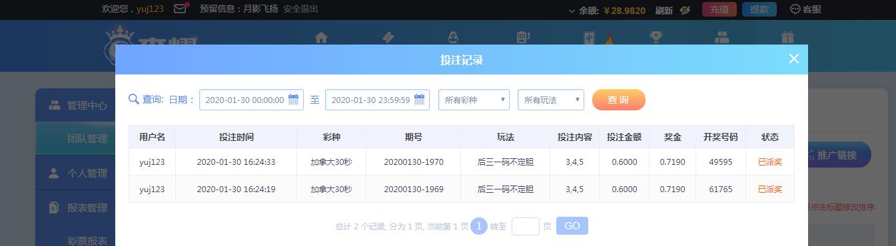Click the orange 查询 search button

click(x=619, y=100)
